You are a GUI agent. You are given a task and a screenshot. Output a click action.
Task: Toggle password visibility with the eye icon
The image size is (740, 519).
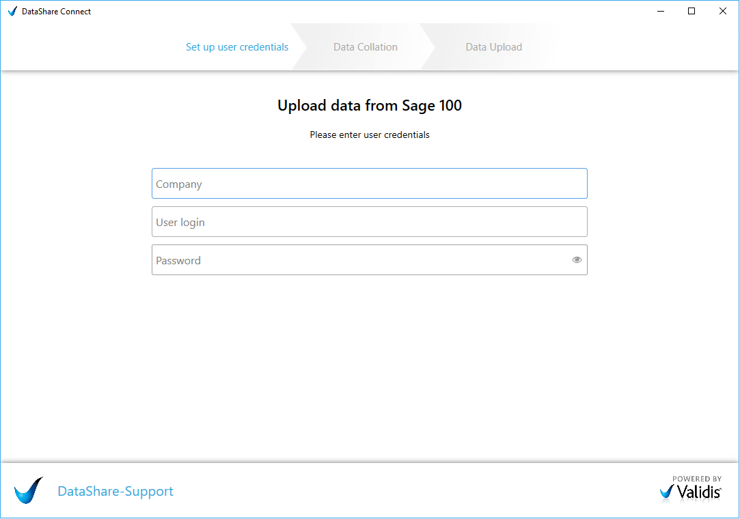(x=577, y=260)
